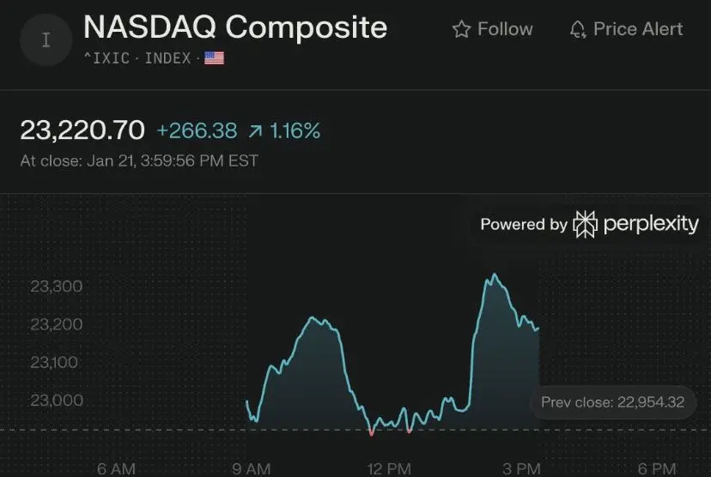Screen dimensions: 711x477
Task: Click the Prev close: 22,954.32 label
Action: (x=612, y=402)
